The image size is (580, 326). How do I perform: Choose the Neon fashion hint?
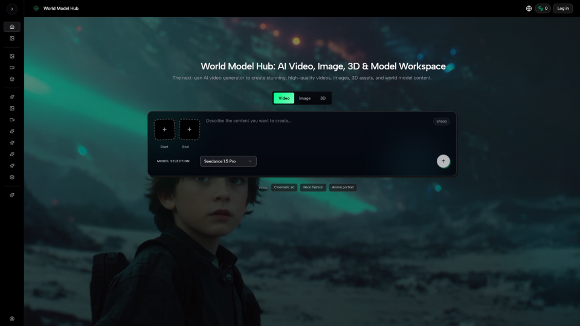(x=313, y=187)
